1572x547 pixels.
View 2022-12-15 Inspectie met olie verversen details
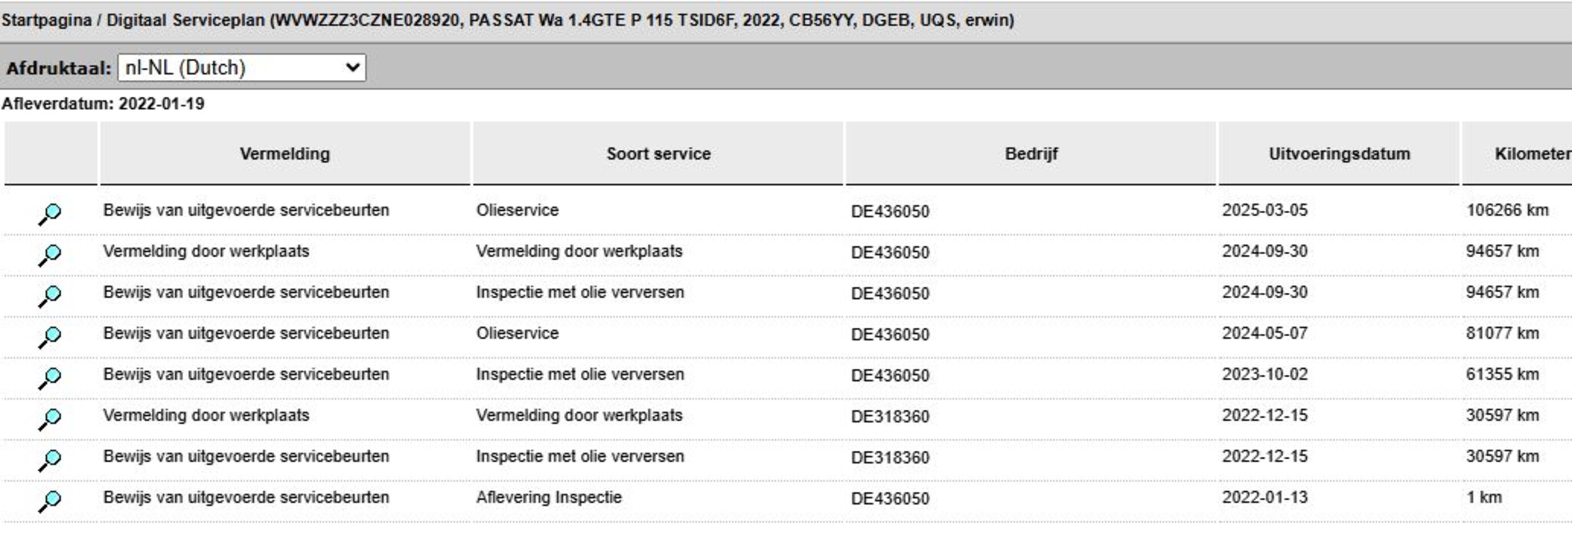pyautogui.click(x=50, y=459)
